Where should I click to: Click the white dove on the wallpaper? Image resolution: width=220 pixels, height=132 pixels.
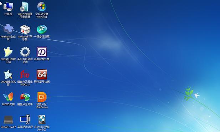(196, 95)
